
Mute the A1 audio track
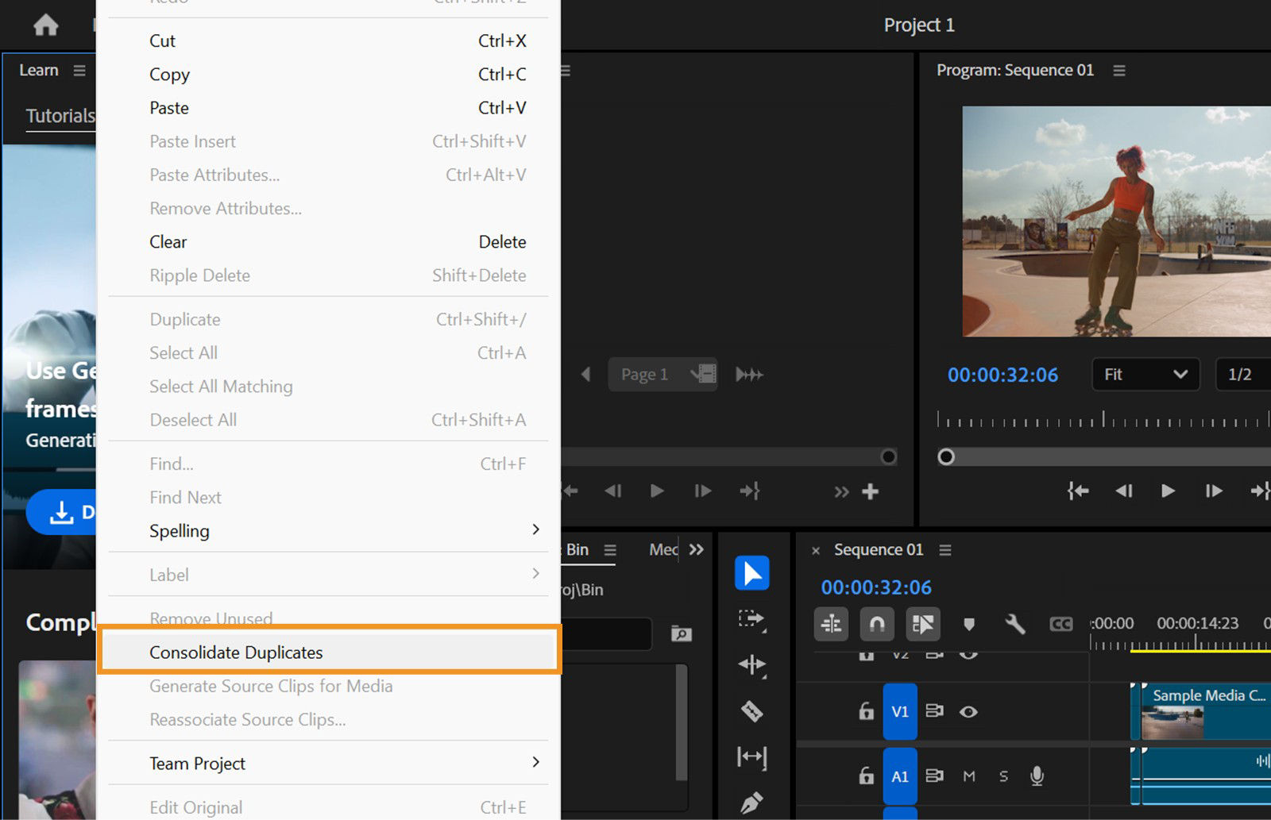tap(968, 777)
